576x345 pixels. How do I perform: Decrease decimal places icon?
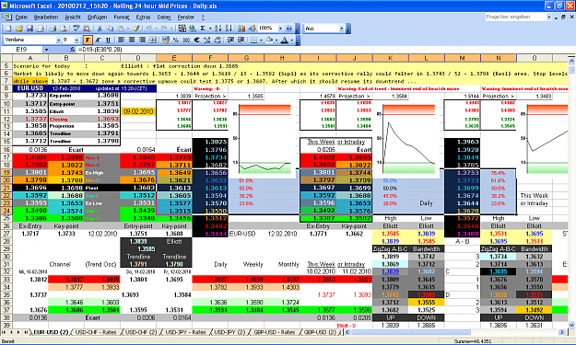coord(217,40)
